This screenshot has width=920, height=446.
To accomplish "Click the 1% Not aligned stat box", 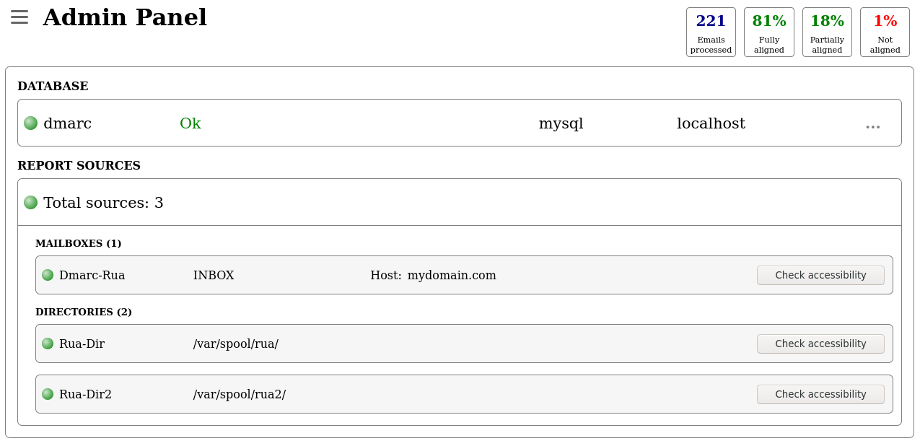I will pos(885,32).
